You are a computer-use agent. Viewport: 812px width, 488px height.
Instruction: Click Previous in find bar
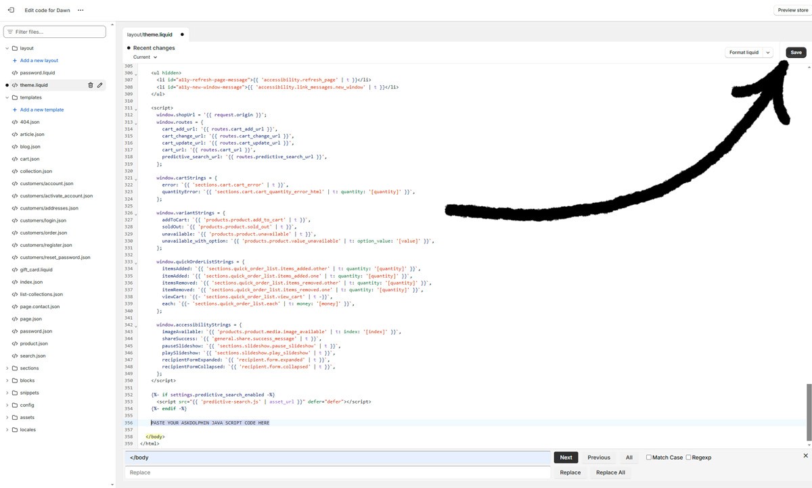click(599, 458)
